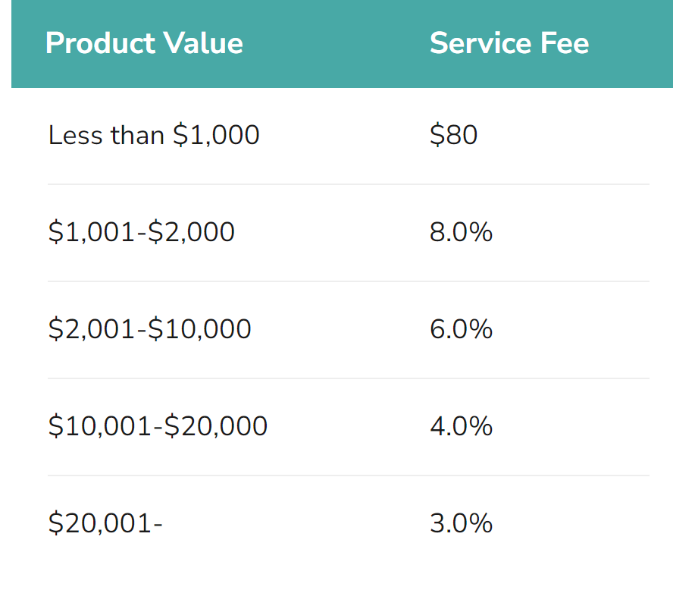Click the $80 service fee value
The image size is (673, 590).
453,135
